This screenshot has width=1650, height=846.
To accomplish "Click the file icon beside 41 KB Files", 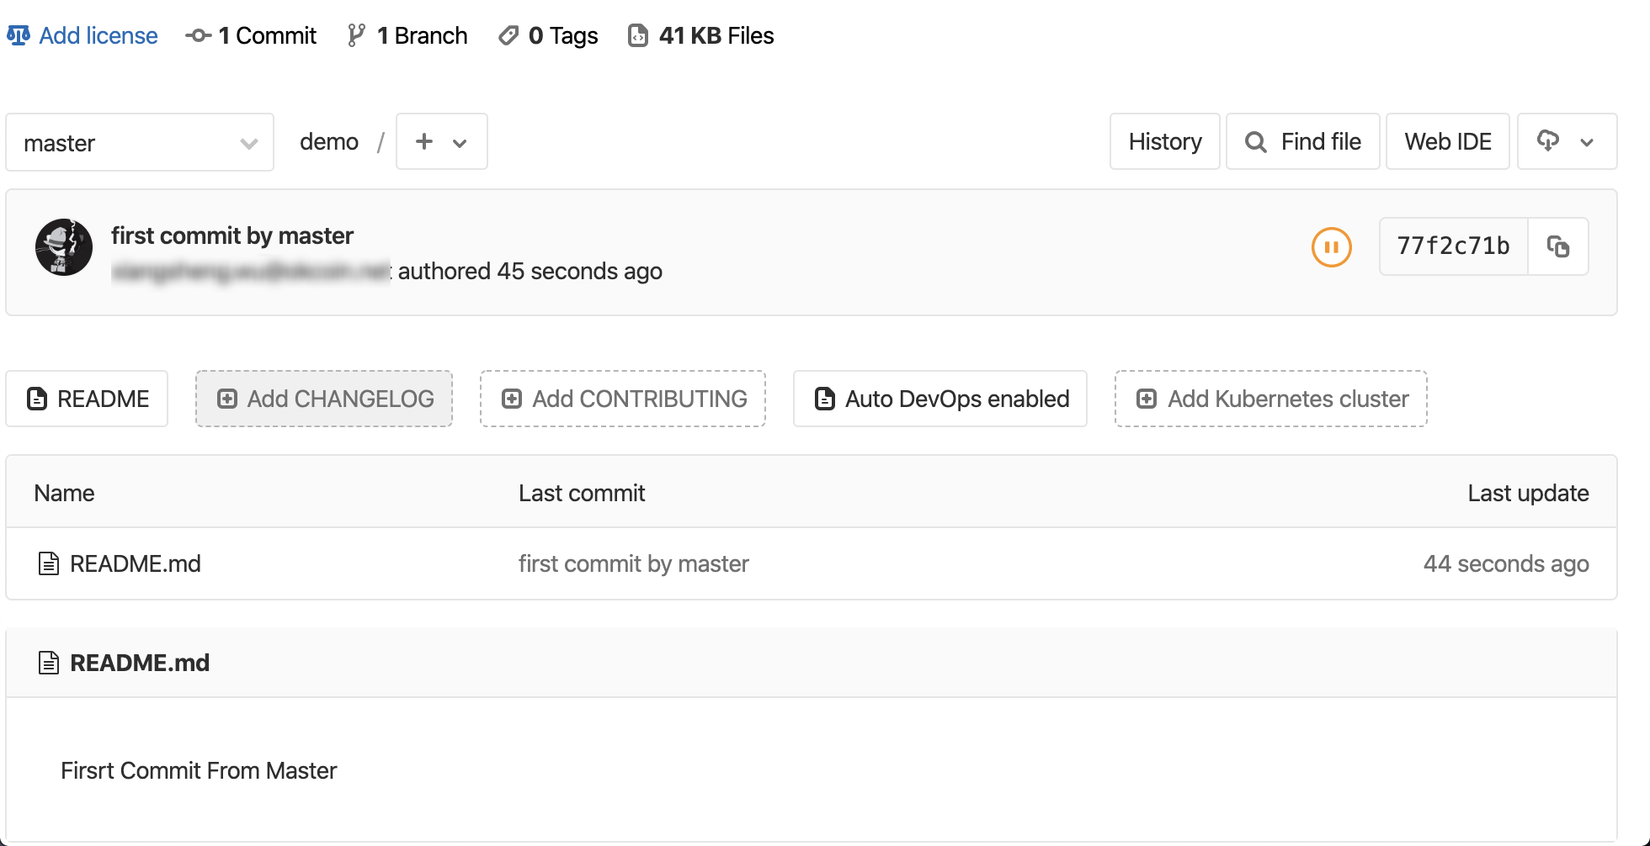I will pos(638,35).
